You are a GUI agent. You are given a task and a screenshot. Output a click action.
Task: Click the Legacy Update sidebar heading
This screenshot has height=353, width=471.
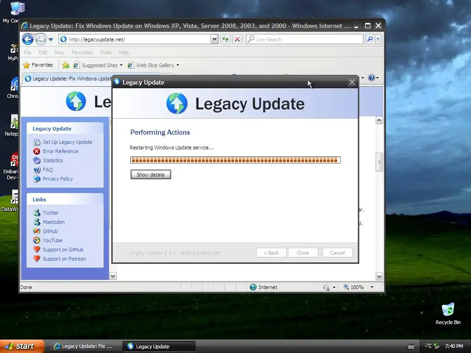[x=52, y=129]
